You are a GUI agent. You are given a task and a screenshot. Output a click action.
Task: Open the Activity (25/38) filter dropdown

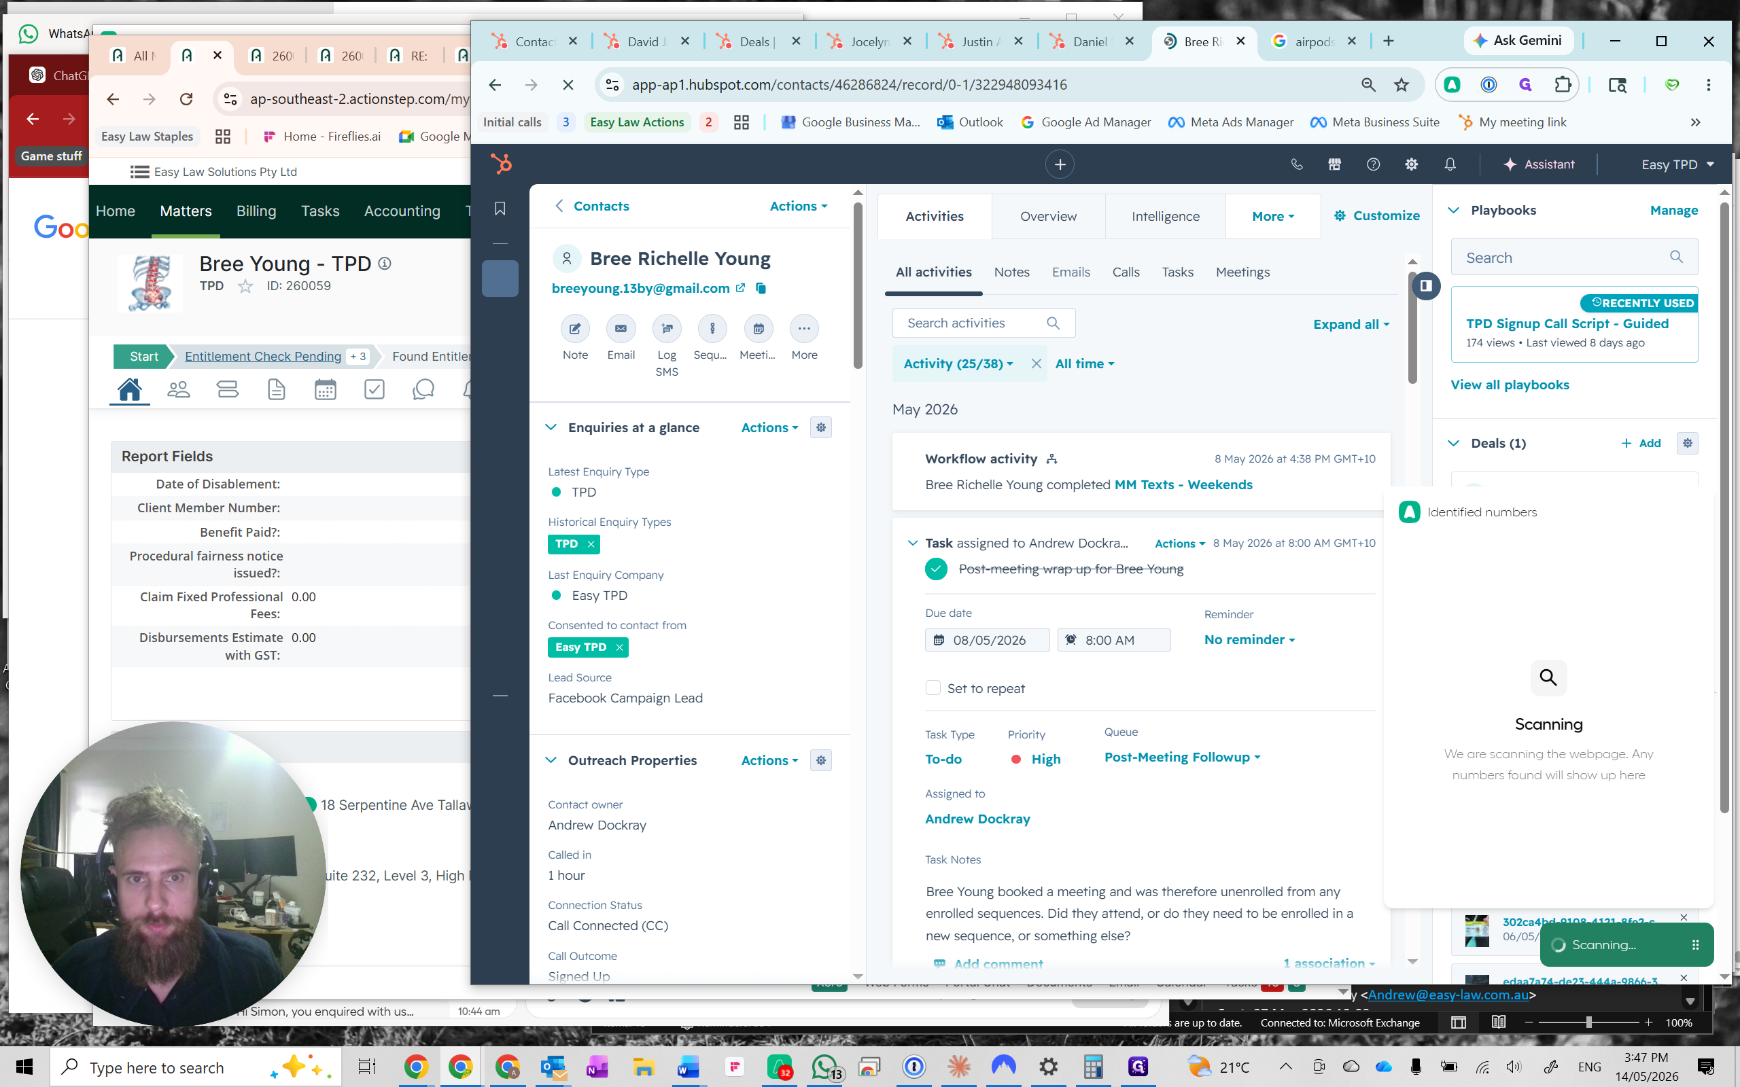tap(958, 363)
